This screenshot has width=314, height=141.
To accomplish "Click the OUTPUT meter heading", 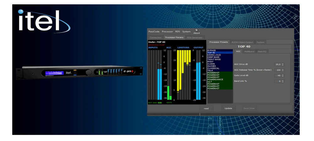I will pyautogui.click(x=198, y=48).
